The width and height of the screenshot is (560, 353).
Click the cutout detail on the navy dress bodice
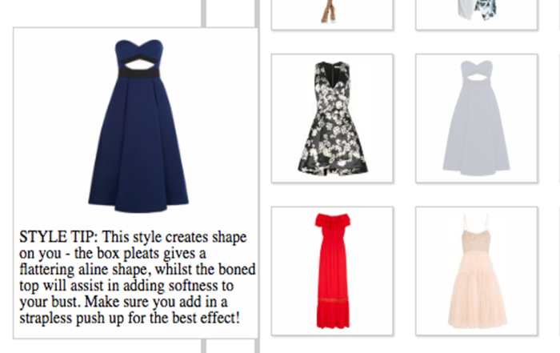coord(139,64)
